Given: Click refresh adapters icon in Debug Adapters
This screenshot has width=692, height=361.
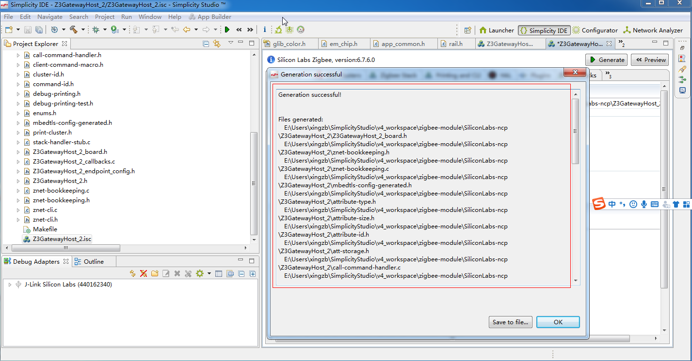Looking at the screenshot, I should pos(133,274).
